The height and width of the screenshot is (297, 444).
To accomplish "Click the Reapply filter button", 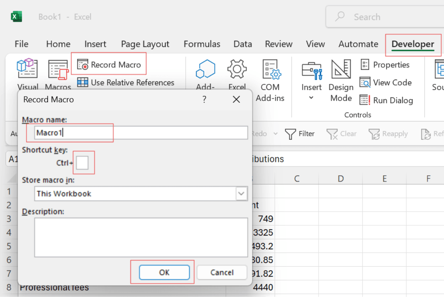I will coord(388,134).
